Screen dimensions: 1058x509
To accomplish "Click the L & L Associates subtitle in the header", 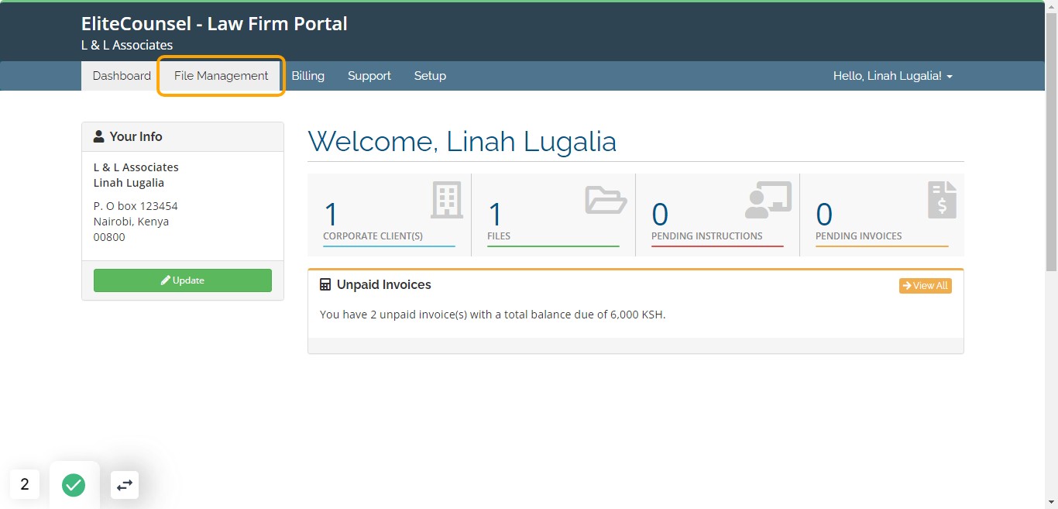I will coord(127,45).
